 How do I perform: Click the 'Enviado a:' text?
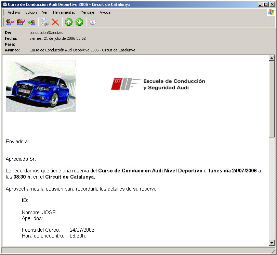17,142
